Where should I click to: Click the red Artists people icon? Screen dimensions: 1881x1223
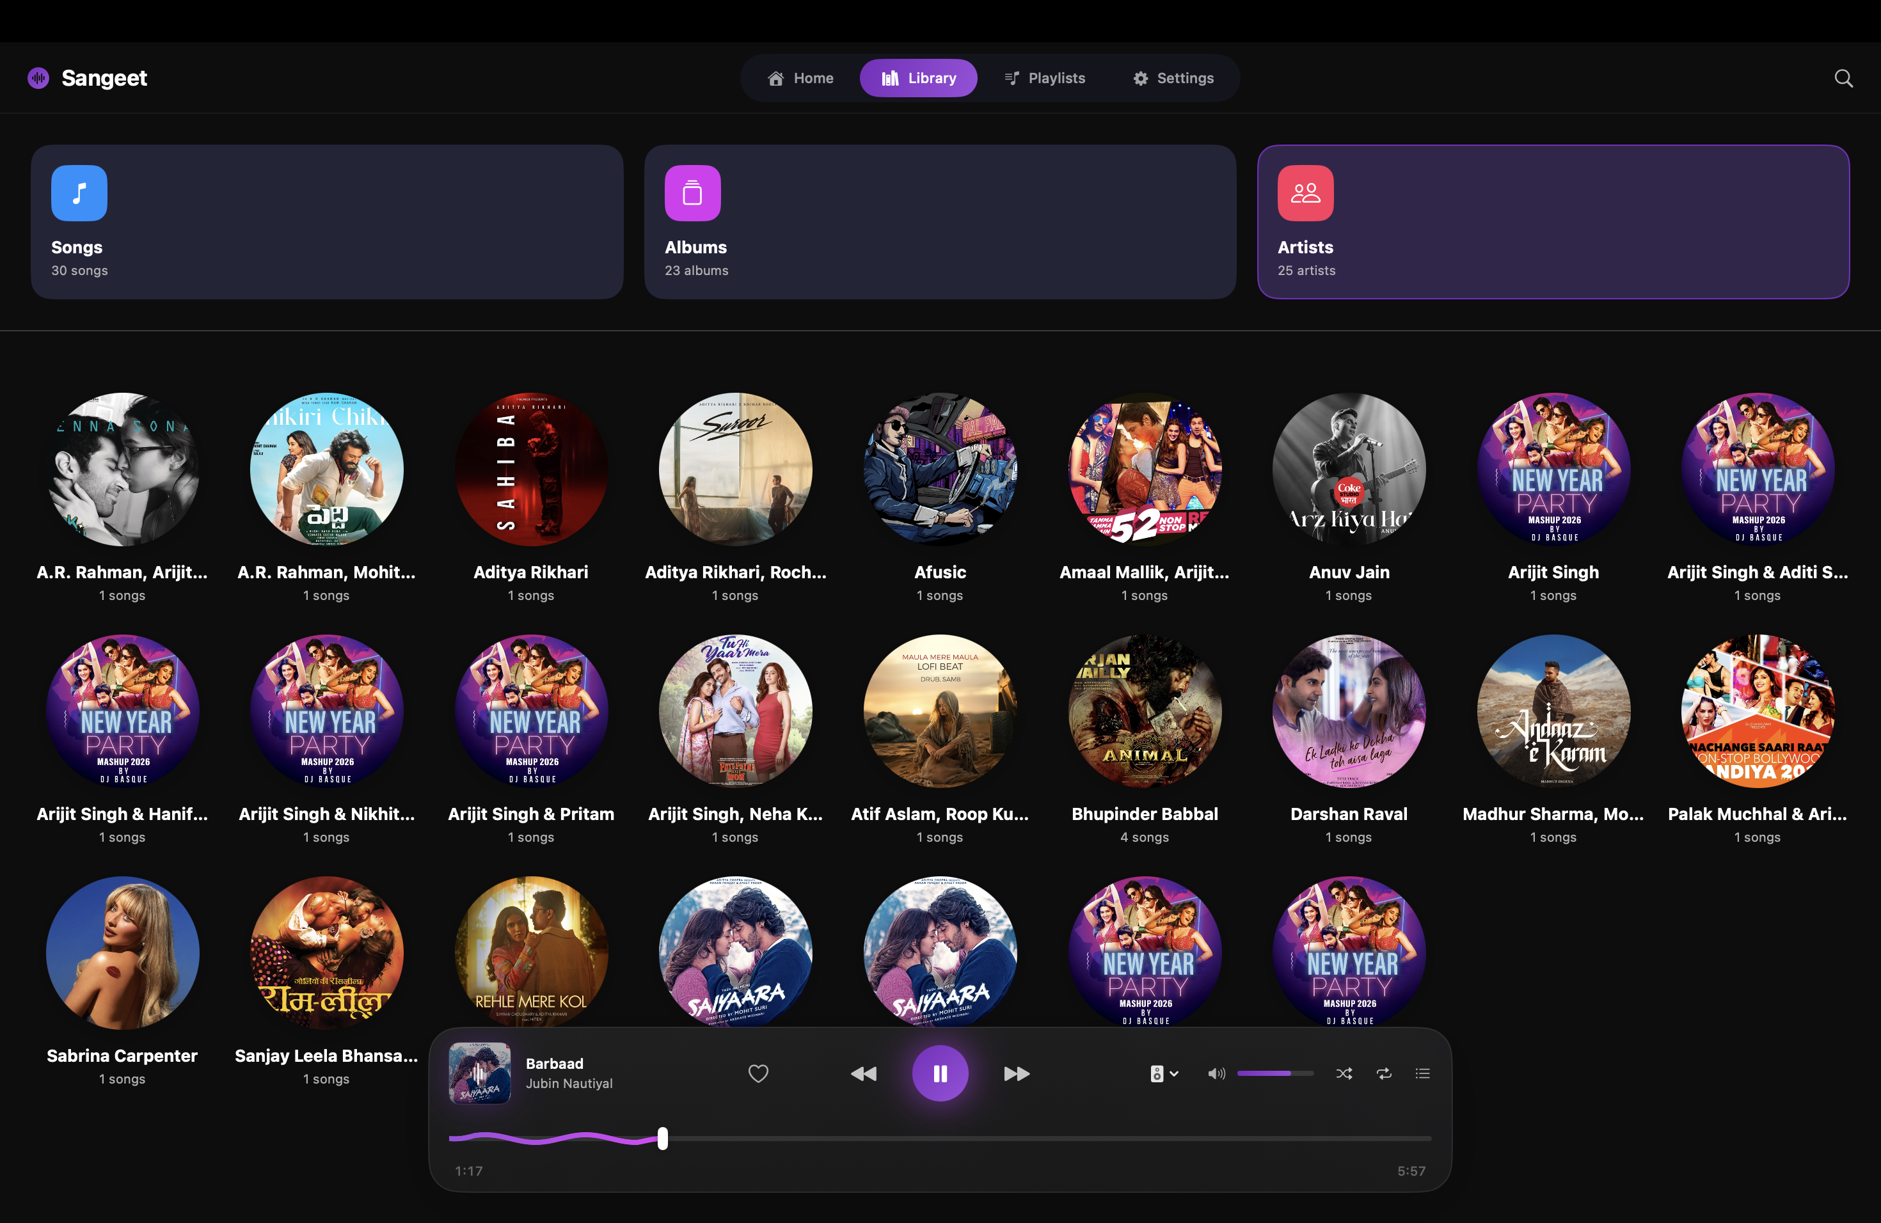tap(1306, 193)
